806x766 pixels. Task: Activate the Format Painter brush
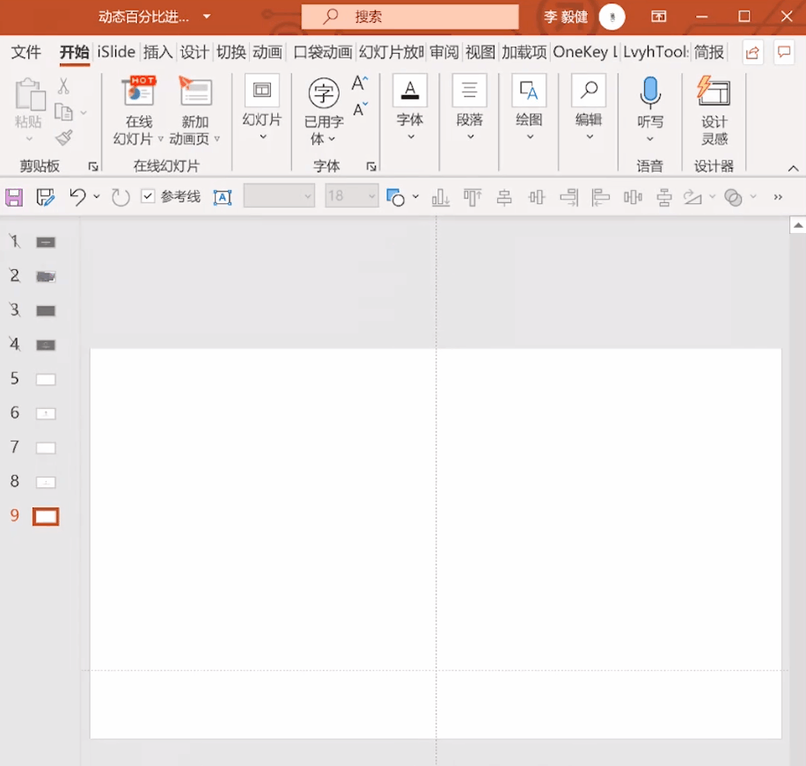pos(63,138)
